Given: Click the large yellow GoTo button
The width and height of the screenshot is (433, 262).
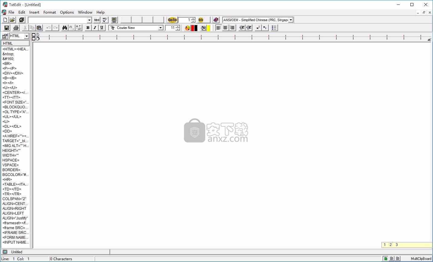Looking at the screenshot, I should (x=172, y=20).
